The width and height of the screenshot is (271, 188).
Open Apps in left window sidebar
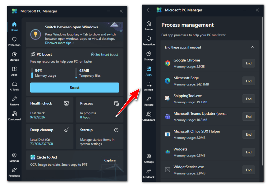click(14, 71)
